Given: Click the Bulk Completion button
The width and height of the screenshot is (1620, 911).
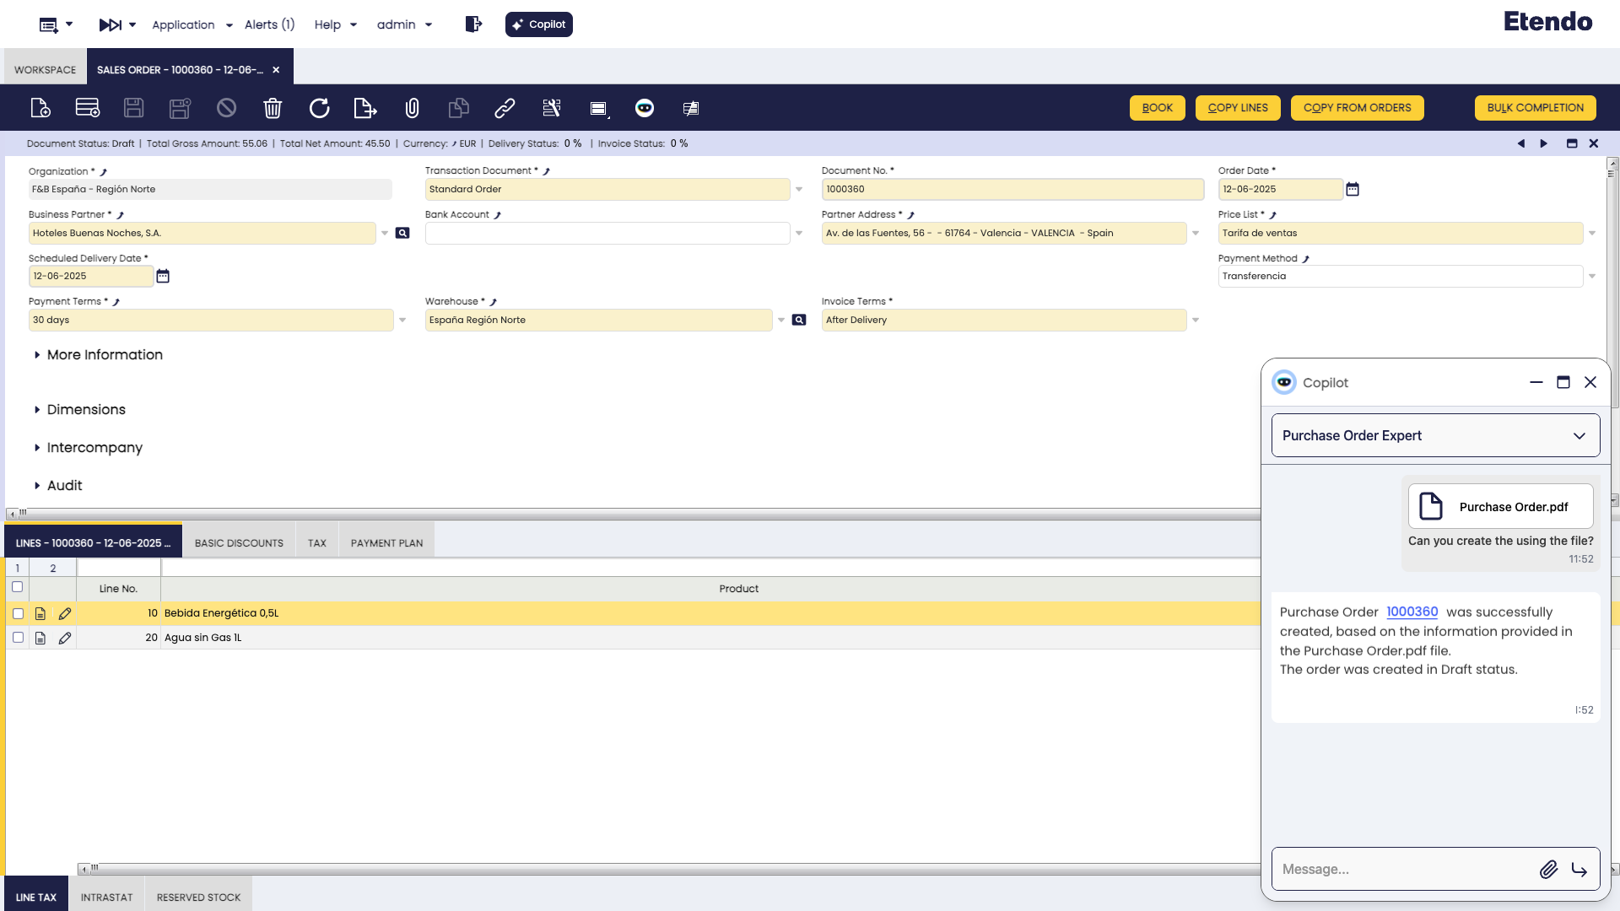Looking at the screenshot, I should pyautogui.click(x=1536, y=108).
